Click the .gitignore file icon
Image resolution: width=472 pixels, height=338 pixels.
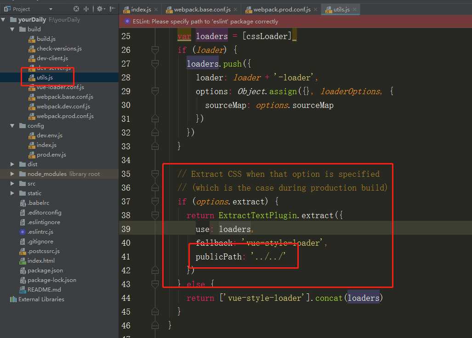pyautogui.click(x=23, y=242)
